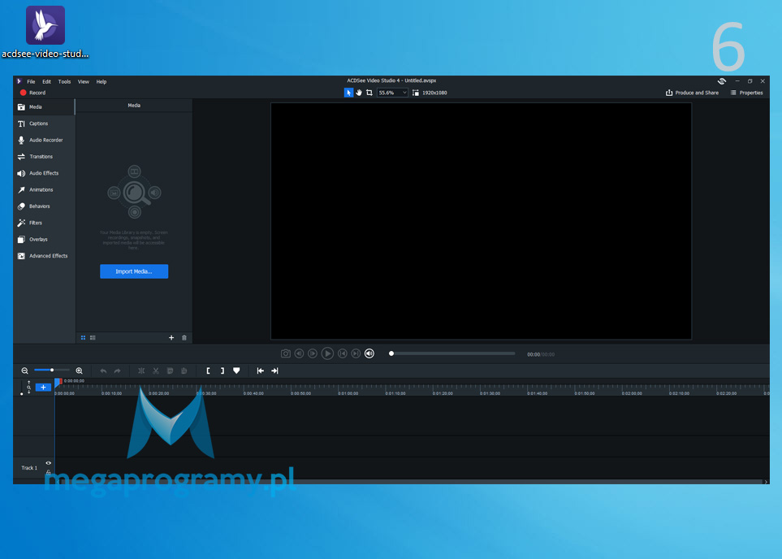Viewport: 782px width, 559px height.
Task: Click the preview playback seek slider
Action: point(451,353)
